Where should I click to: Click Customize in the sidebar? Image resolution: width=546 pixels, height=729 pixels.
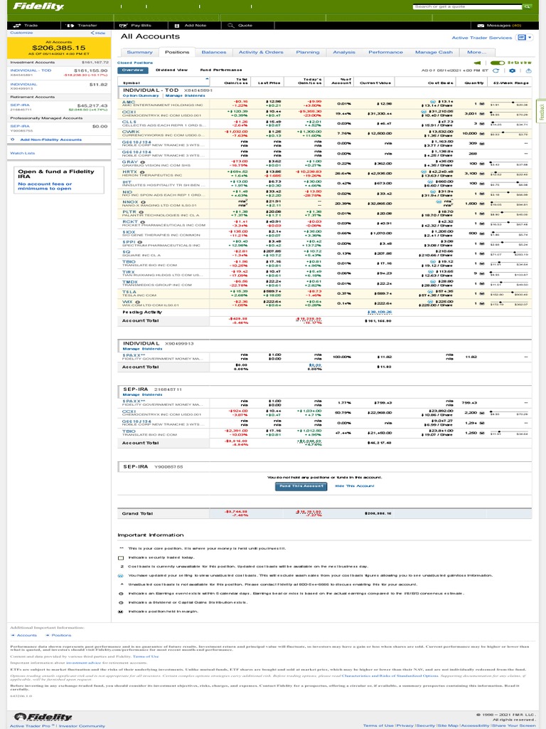click(21, 33)
